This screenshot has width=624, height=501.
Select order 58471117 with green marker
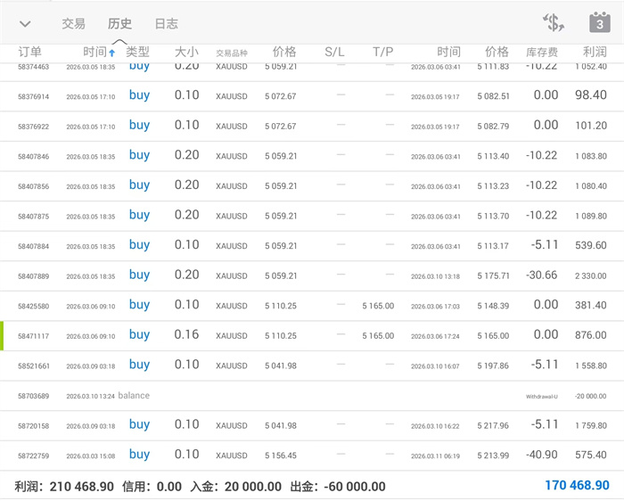click(312, 335)
